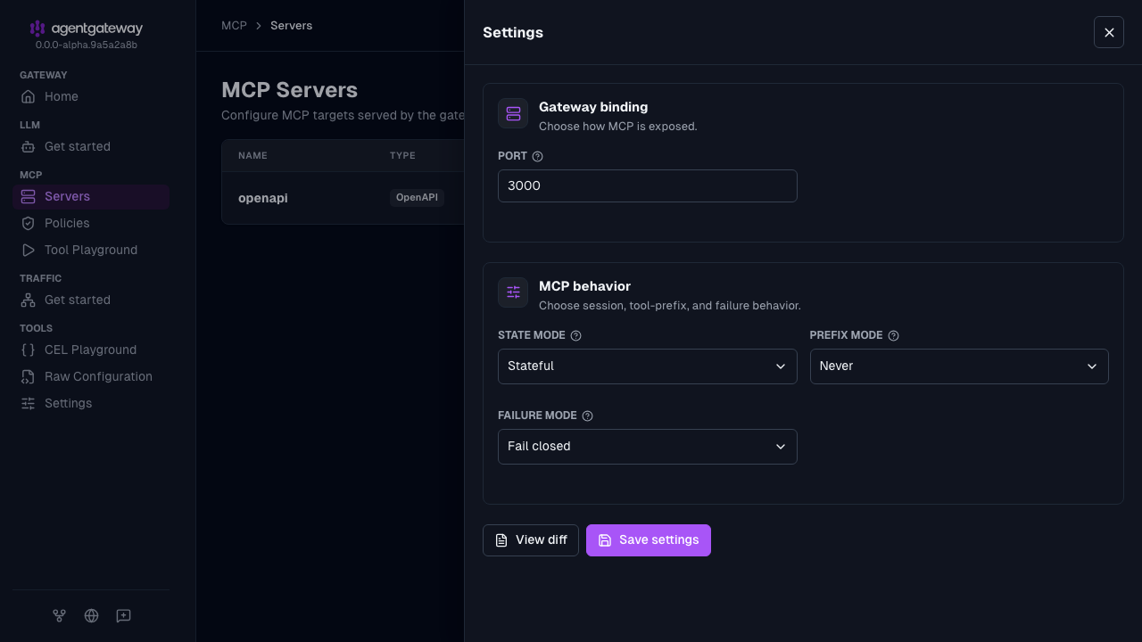Open Settings from the sidebar

click(x=91, y=403)
